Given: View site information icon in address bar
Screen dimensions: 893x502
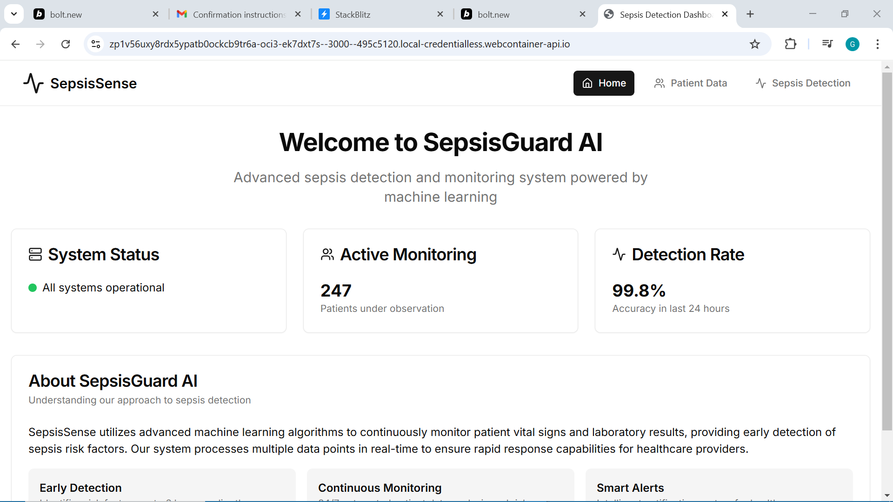Looking at the screenshot, I should 96,44.
